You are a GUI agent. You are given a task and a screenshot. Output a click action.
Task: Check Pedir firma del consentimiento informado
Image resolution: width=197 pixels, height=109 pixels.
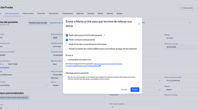[x=67, y=44]
